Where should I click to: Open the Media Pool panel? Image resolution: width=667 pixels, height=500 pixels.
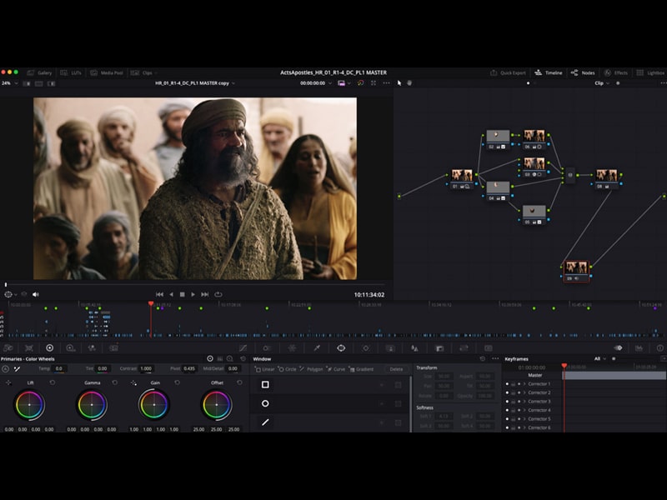click(107, 72)
